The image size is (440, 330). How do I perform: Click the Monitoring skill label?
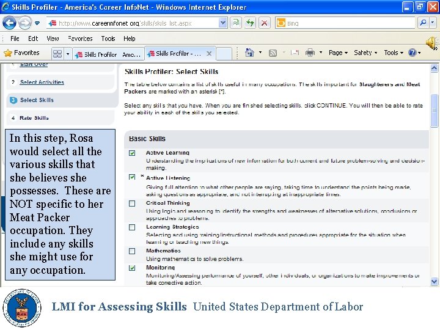tap(160, 268)
